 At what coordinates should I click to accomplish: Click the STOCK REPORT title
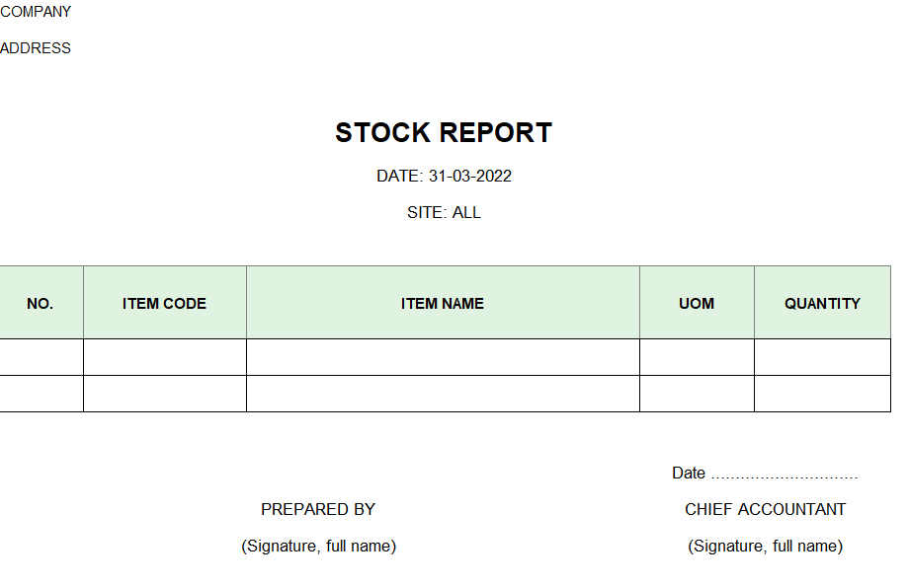[x=444, y=132]
